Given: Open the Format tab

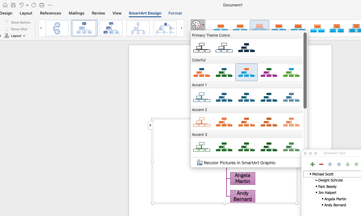Looking at the screenshot, I should point(175,13).
